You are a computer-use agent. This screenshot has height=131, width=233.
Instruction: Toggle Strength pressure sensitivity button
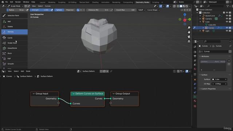click(x=52, y=10)
